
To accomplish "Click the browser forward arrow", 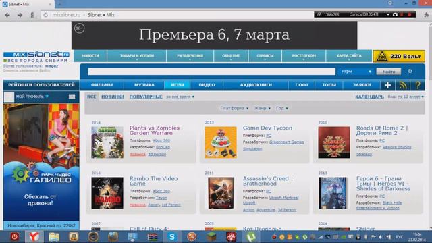I will (20, 15).
